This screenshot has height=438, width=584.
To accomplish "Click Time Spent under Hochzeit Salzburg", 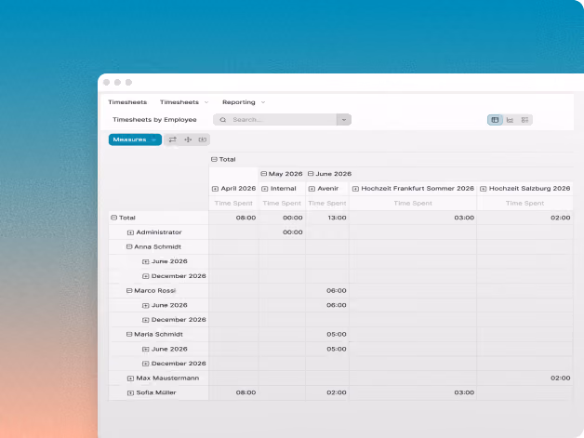I will pyautogui.click(x=524, y=204).
